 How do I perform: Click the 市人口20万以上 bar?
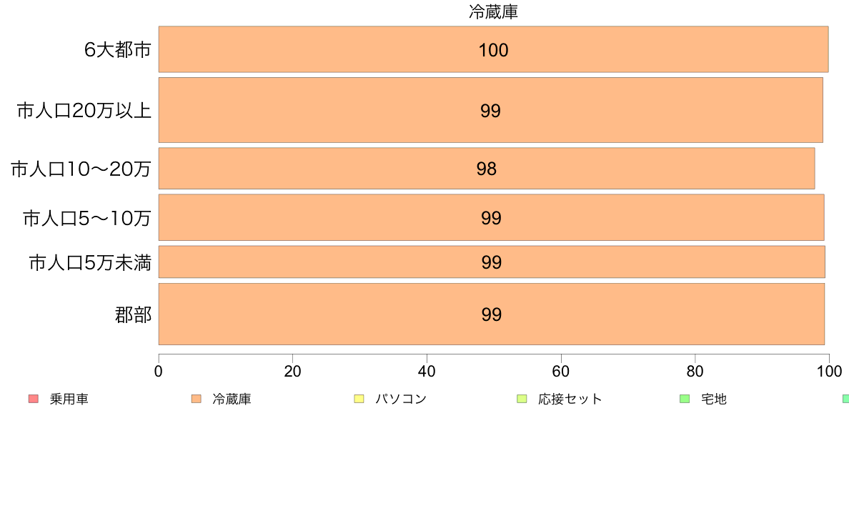tap(490, 110)
